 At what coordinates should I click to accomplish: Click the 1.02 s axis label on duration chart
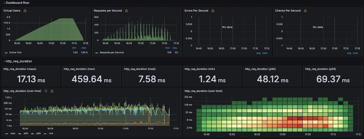[8, 98]
